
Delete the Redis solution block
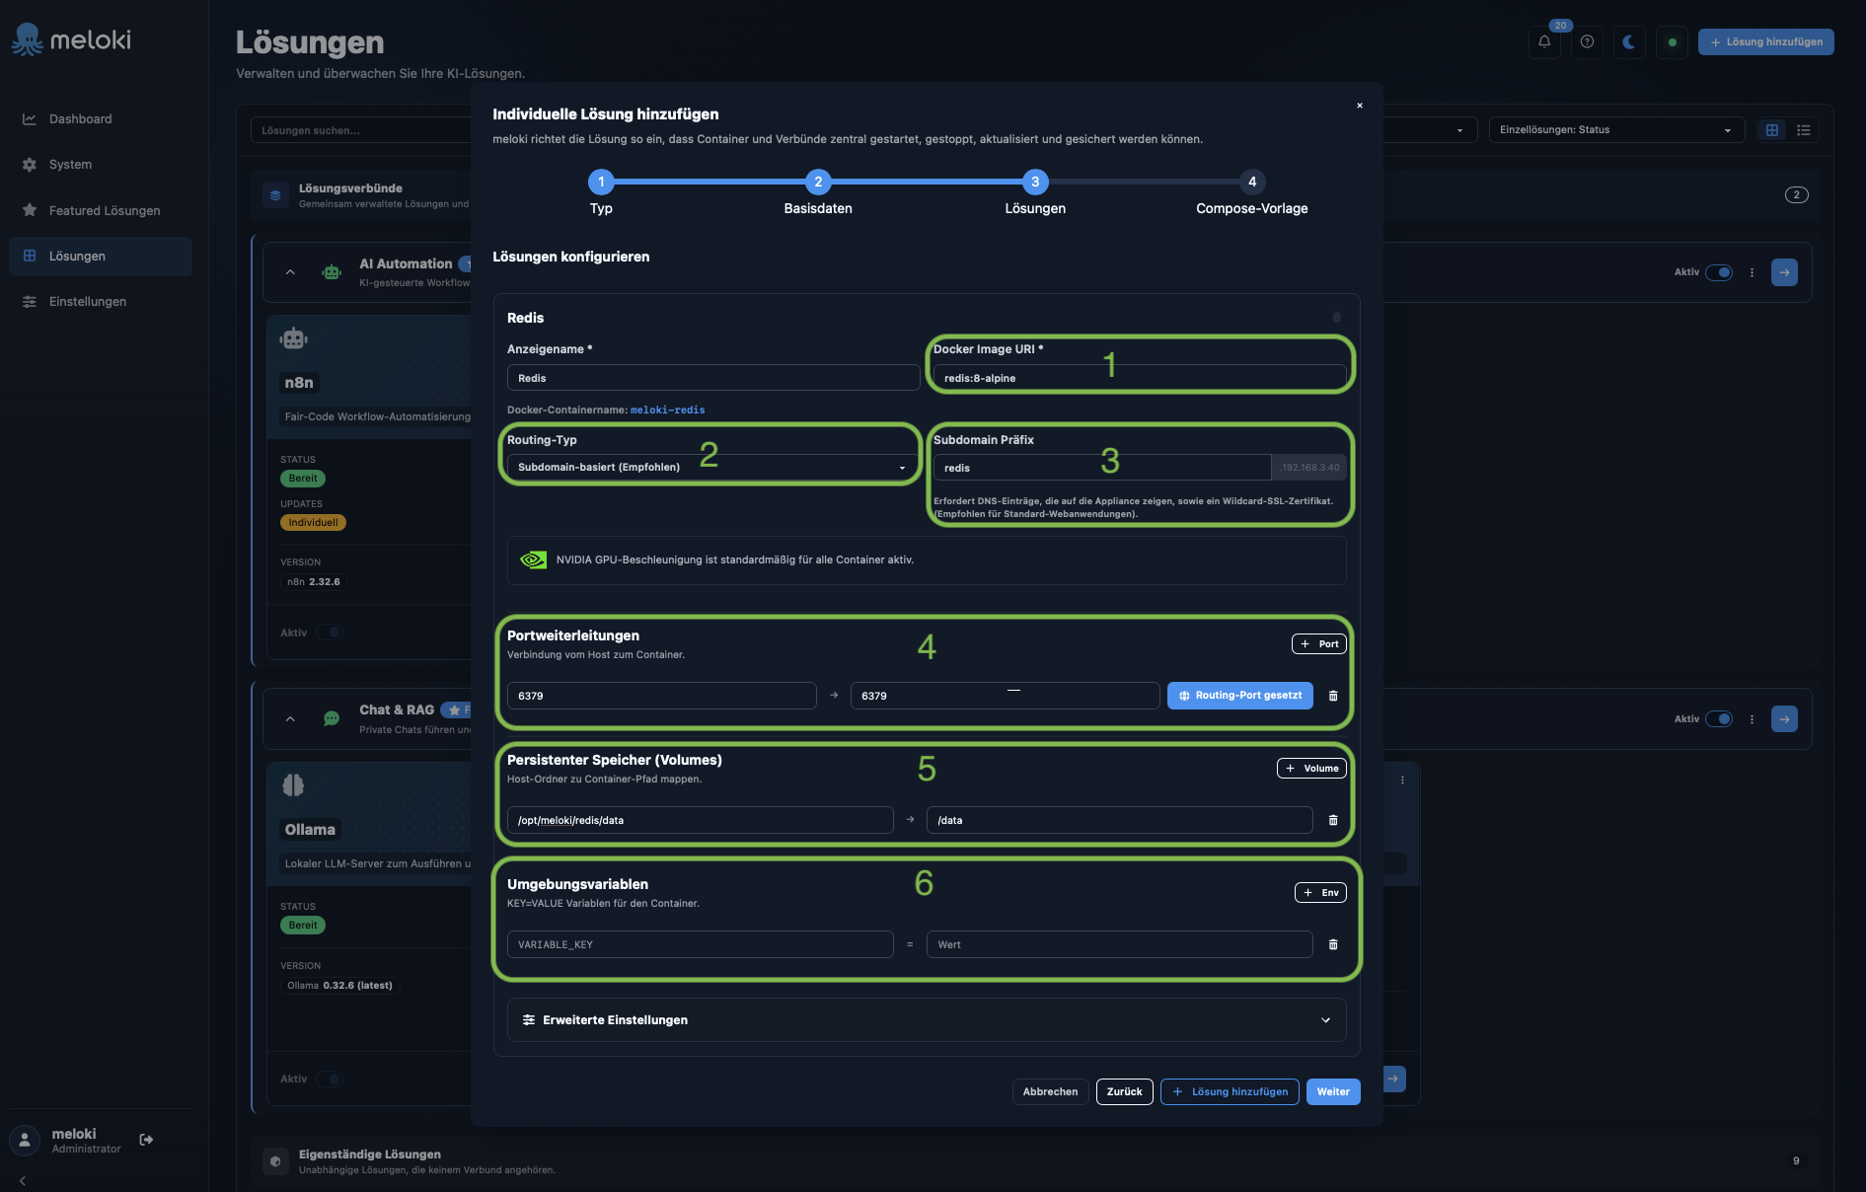pyautogui.click(x=1337, y=318)
